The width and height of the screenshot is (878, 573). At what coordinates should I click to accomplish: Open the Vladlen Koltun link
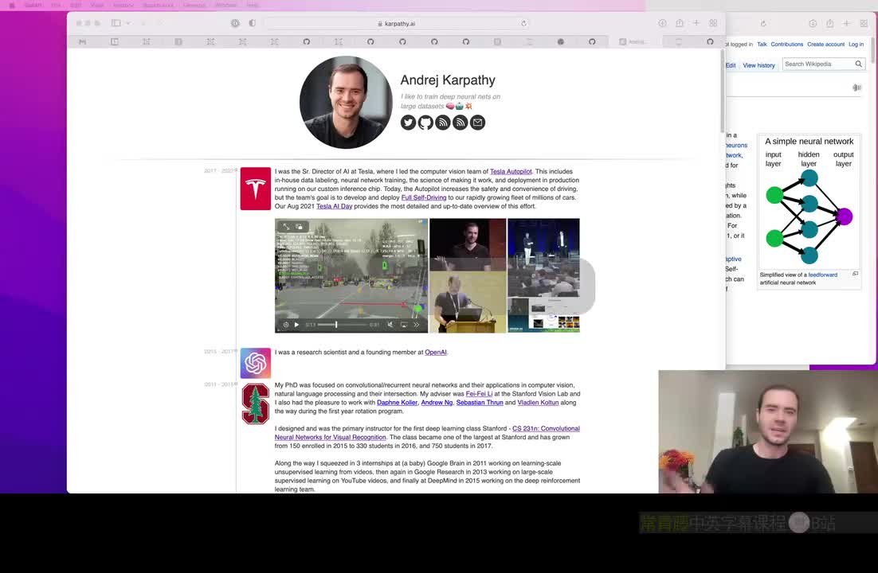pyautogui.click(x=538, y=403)
